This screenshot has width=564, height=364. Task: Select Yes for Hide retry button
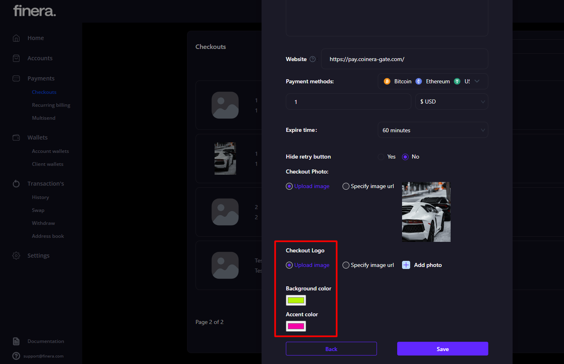tap(381, 157)
